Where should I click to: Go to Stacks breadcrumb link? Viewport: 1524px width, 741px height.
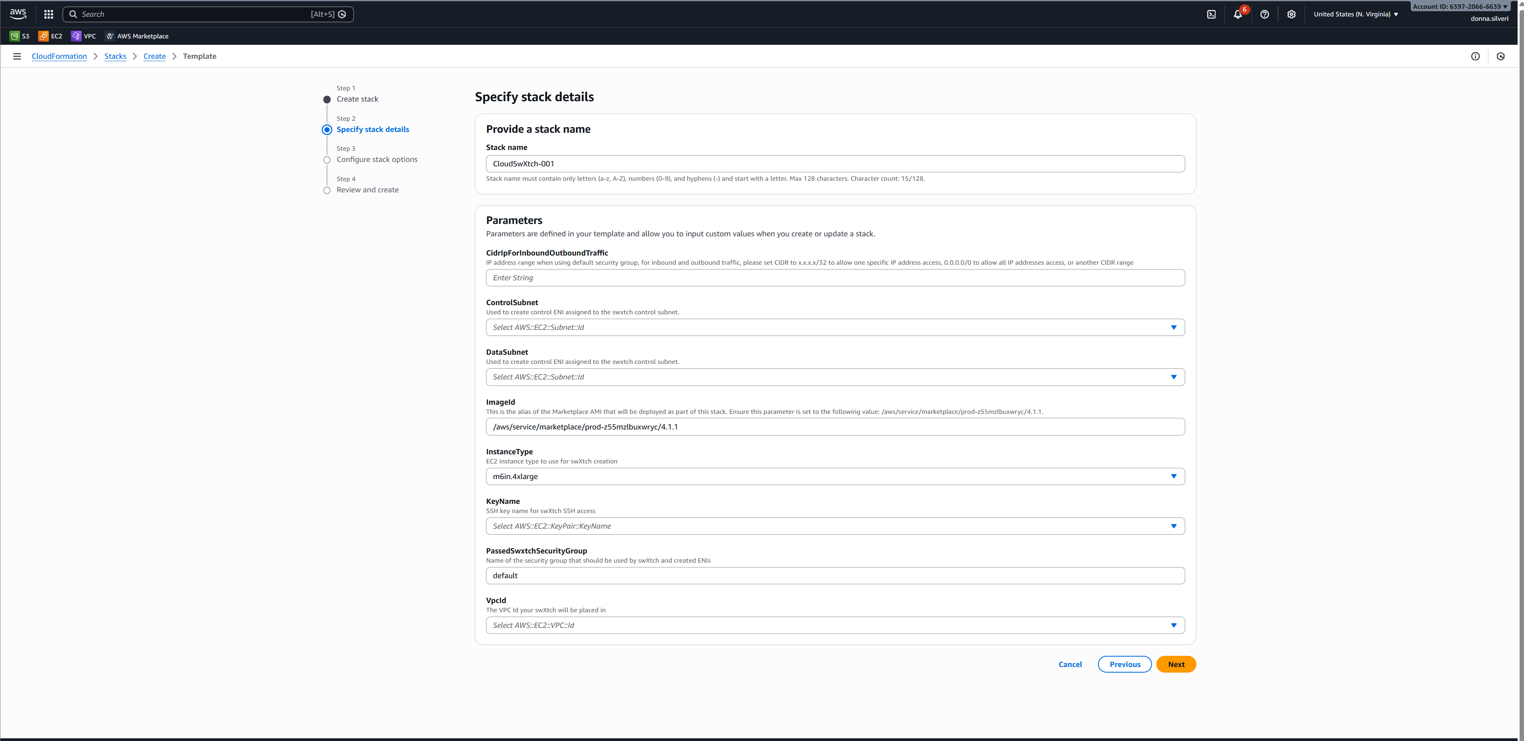click(115, 56)
